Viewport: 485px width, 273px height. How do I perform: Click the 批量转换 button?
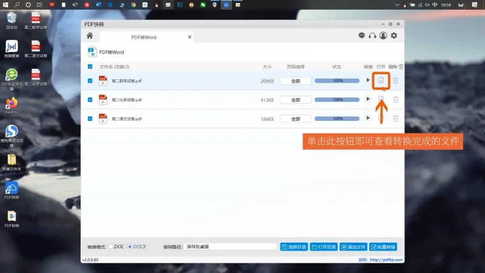[383, 247]
